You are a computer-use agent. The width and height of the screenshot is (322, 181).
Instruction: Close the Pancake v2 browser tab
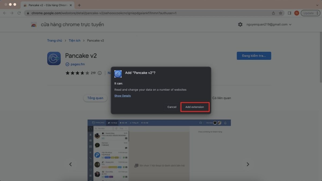71,5
